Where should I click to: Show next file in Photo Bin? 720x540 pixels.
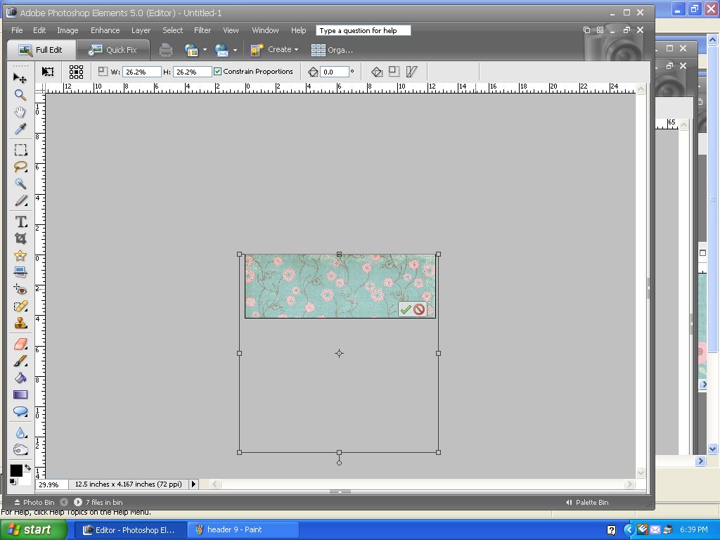[78, 502]
